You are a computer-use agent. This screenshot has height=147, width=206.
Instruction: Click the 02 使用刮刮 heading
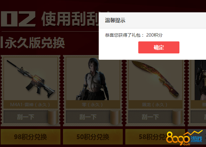pos(50,19)
